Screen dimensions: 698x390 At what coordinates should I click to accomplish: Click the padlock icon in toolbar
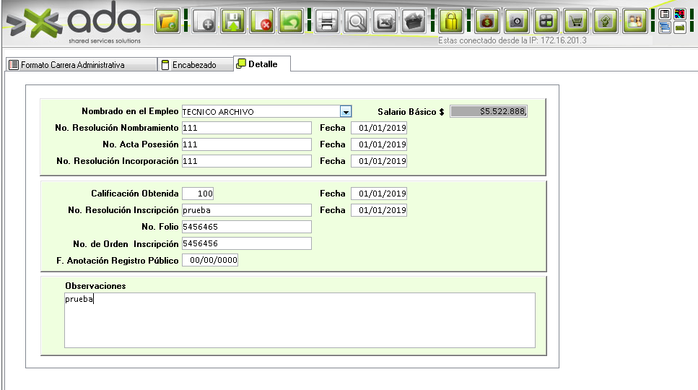(x=451, y=21)
